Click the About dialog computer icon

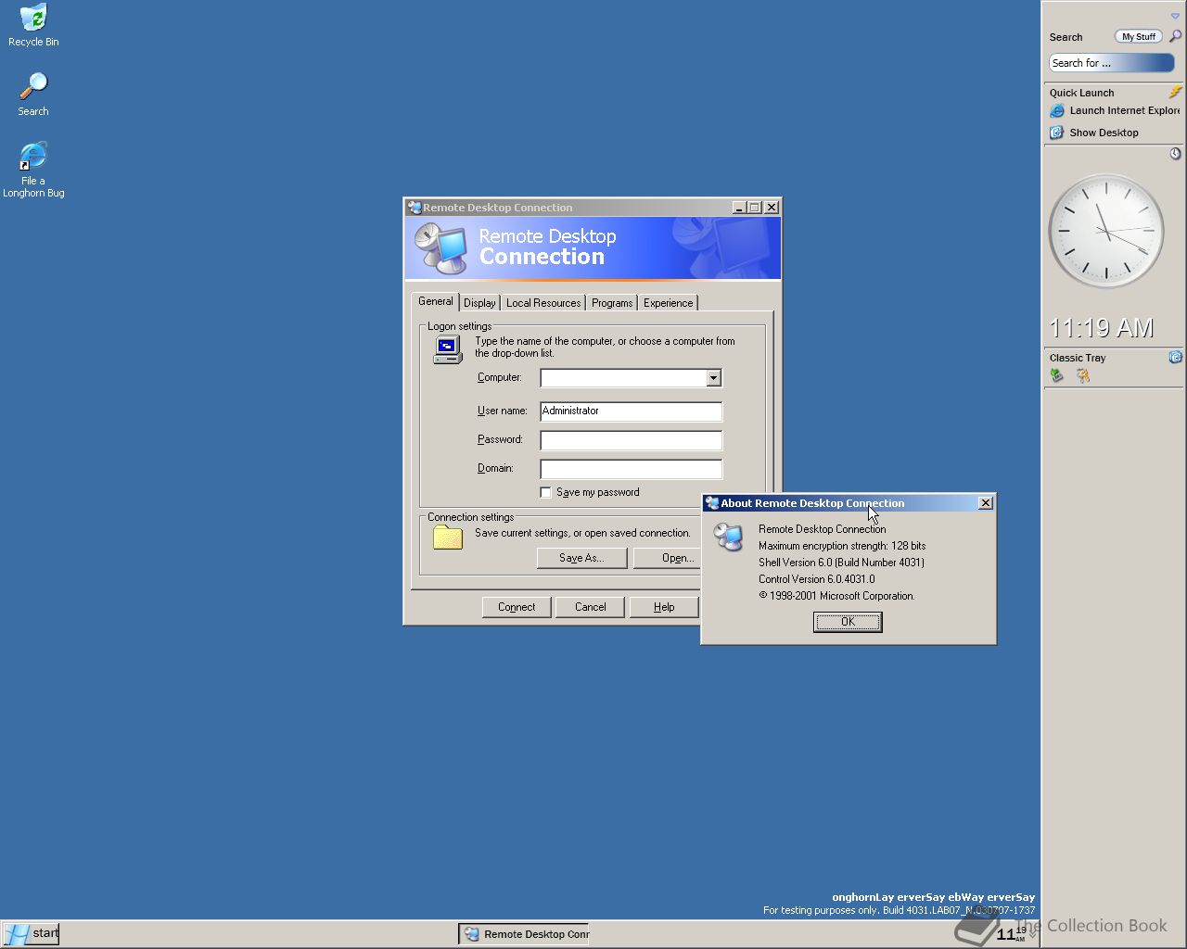(x=728, y=537)
